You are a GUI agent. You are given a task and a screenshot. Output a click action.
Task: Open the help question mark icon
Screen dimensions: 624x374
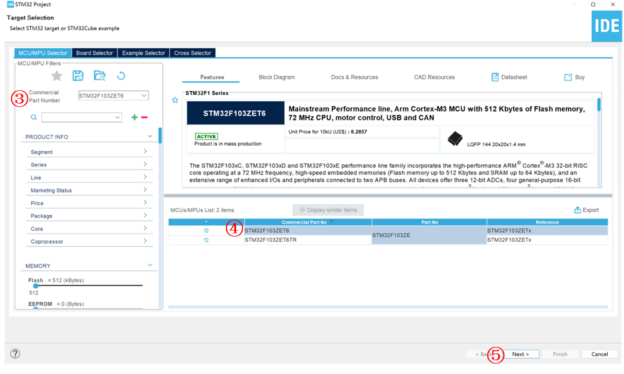[15, 353]
